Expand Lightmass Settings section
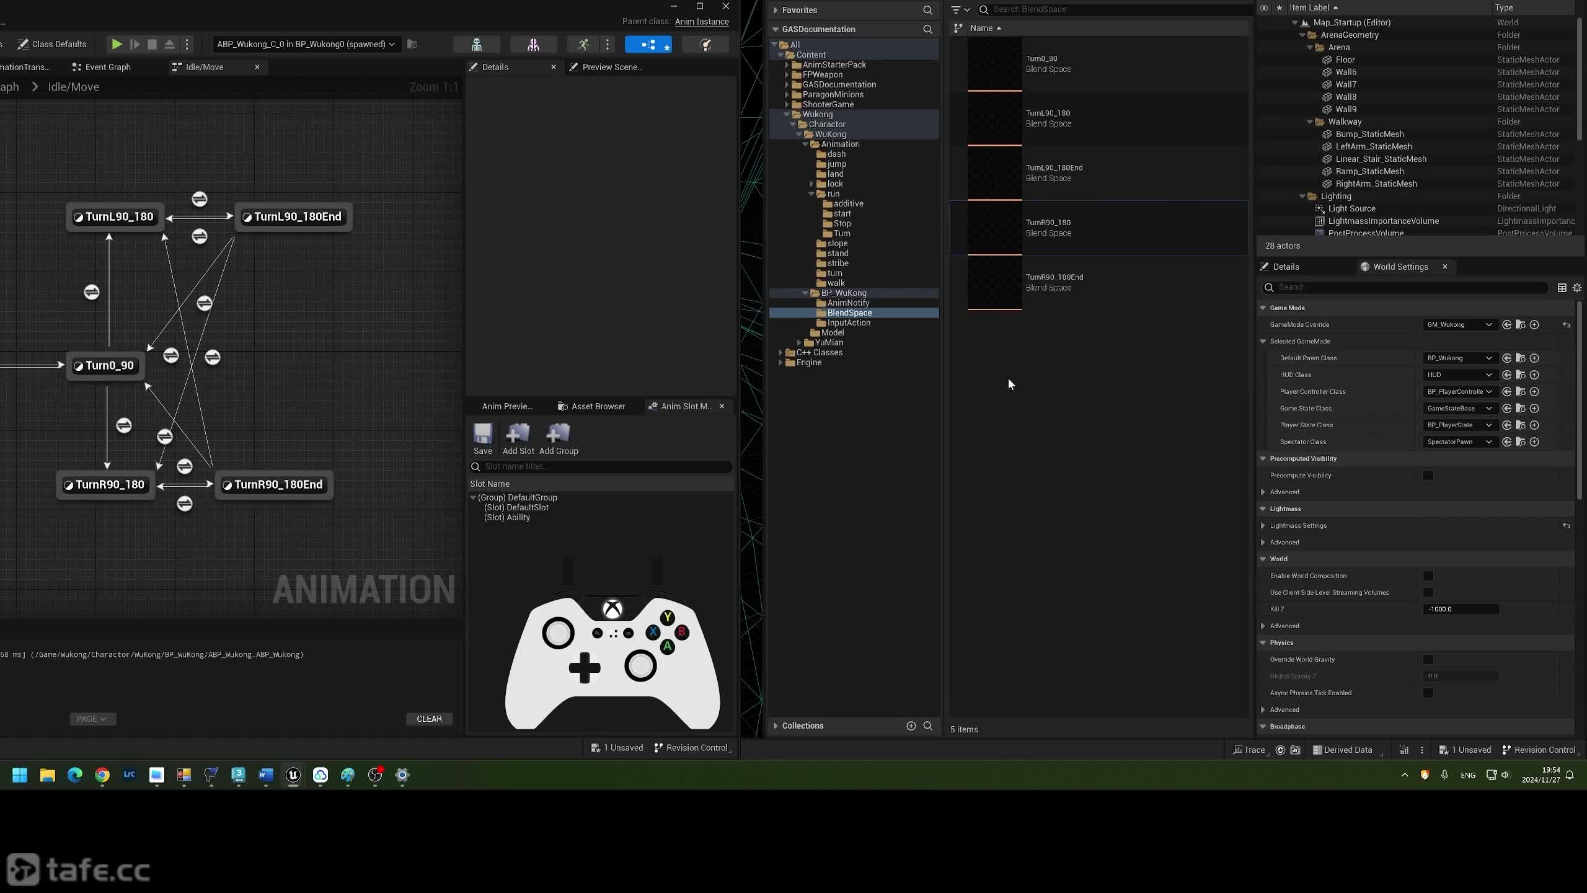The width and height of the screenshot is (1587, 893). 1263,525
